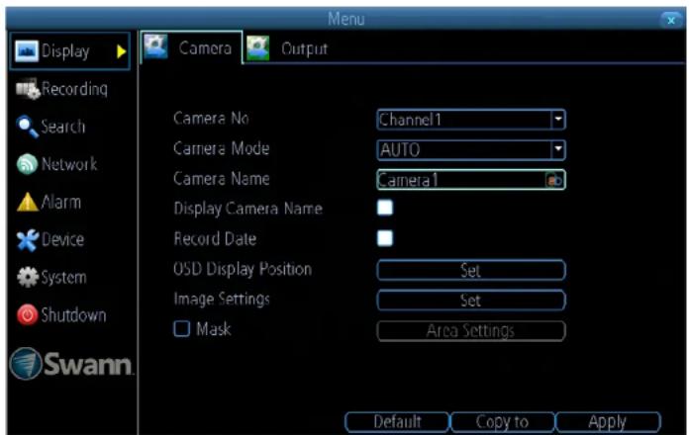
Task: Open the System menu section
Action: pyautogui.click(x=51, y=278)
